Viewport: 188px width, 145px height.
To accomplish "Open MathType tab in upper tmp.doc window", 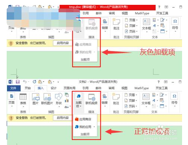I will tap(142, 13).
